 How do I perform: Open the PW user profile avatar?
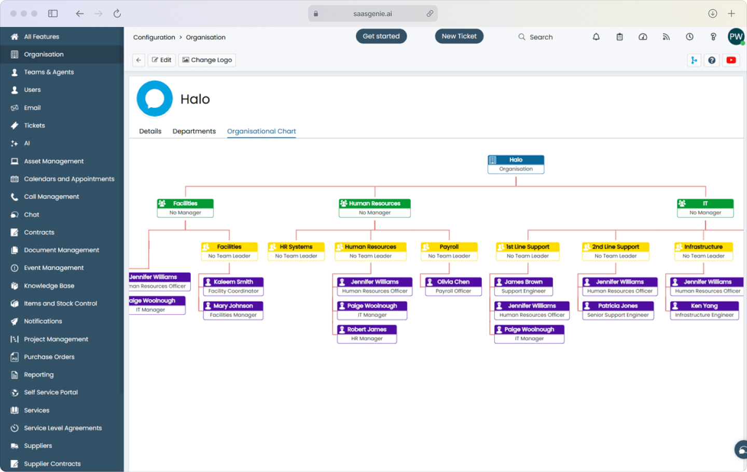pyautogui.click(x=736, y=36)
